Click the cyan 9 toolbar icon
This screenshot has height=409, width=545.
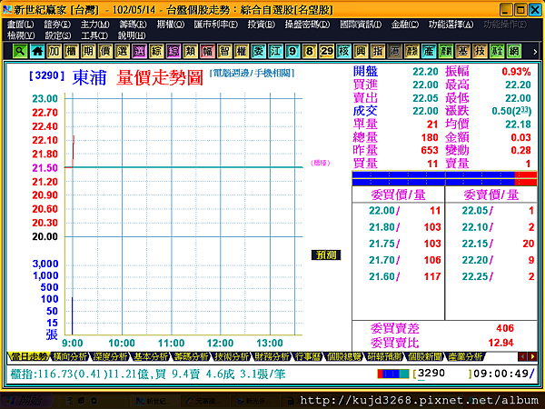292,51
